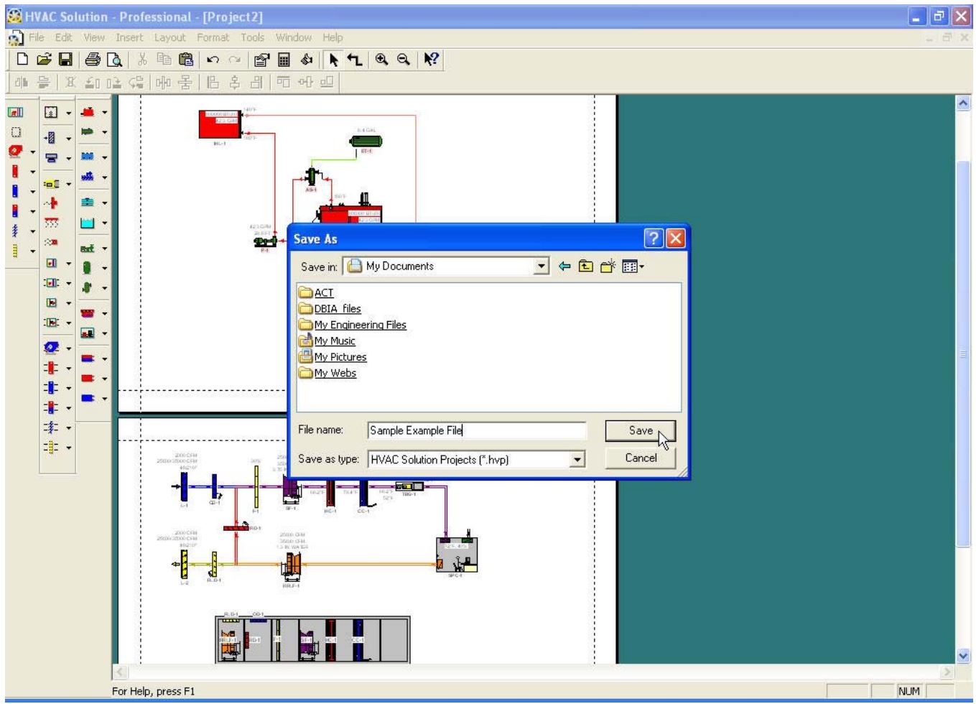Click Cancel to dismiss the Save As dialog

coord(641,457)
